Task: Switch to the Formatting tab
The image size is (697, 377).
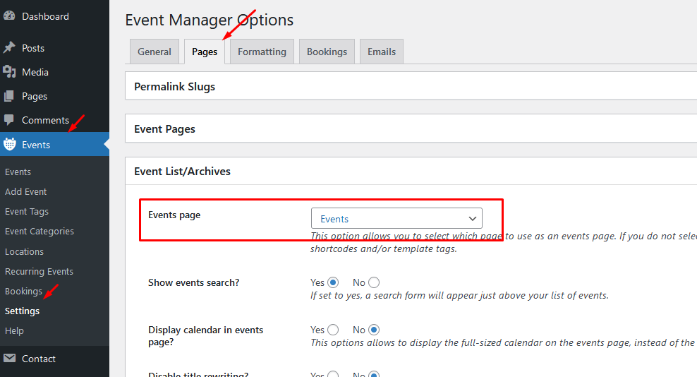Action: tap(262, 52)
